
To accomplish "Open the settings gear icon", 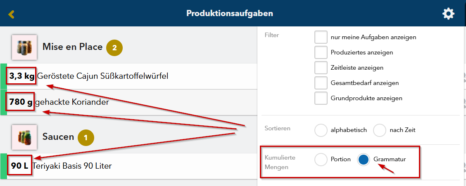I will point(448,14).
